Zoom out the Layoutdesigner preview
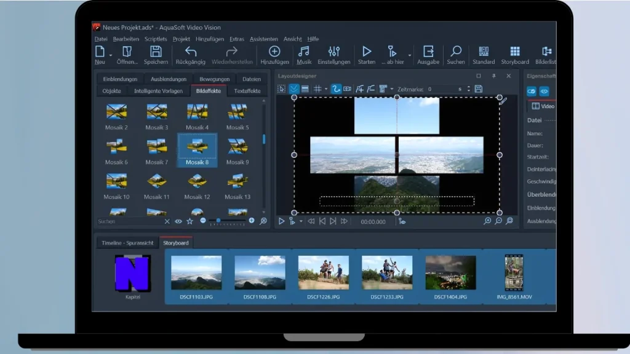 (x=498, y=221)
